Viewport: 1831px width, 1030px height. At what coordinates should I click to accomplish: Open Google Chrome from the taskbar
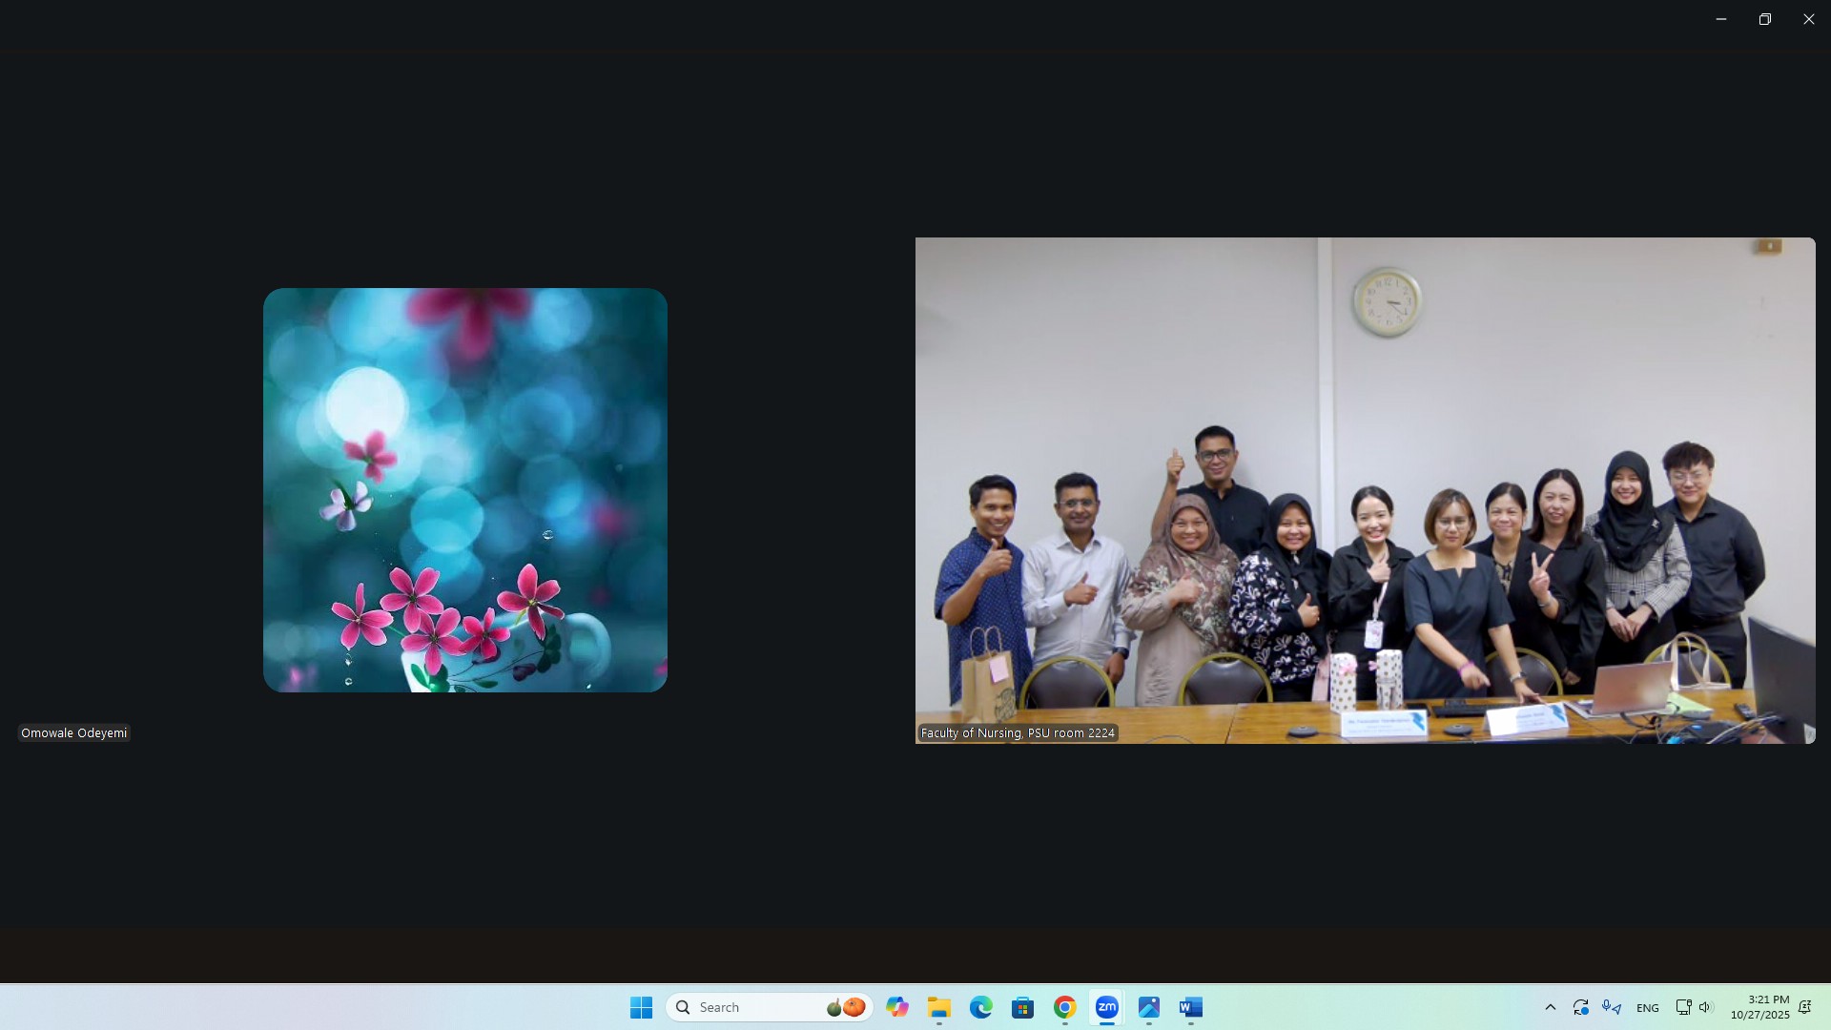(1064, 1007)
